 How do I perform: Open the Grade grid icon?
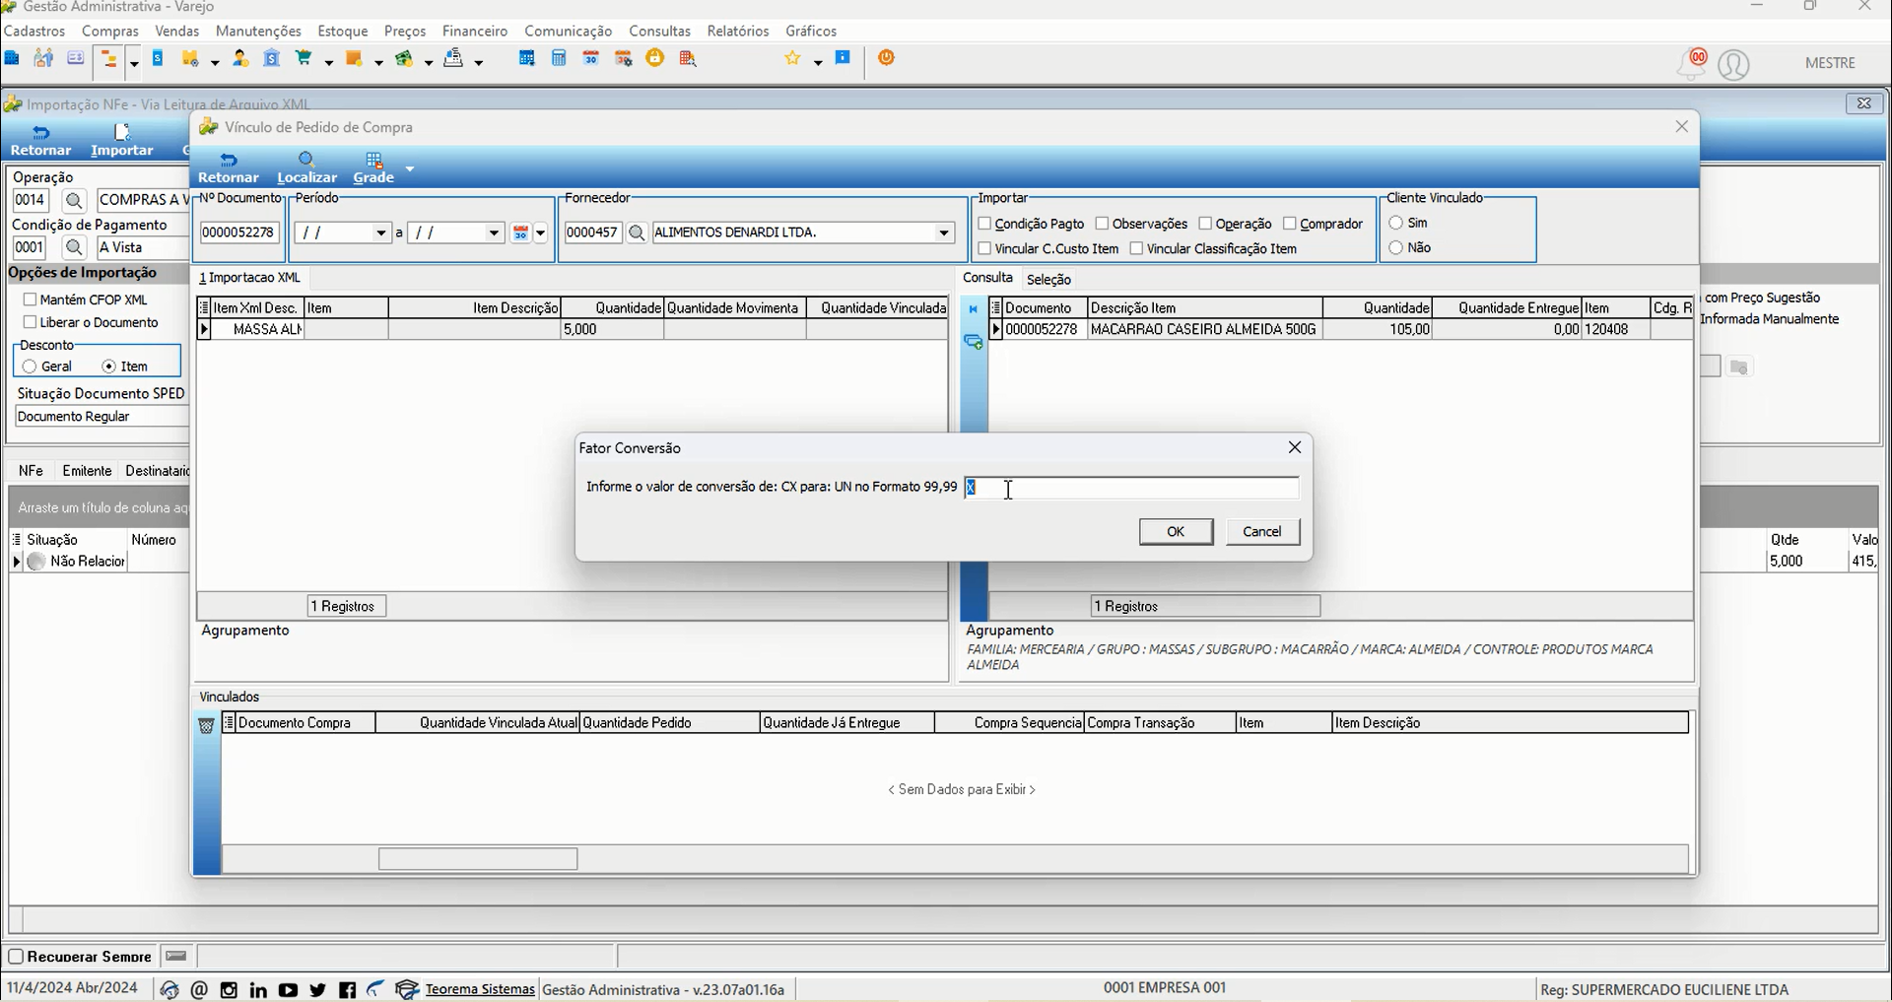coord(373,160)
